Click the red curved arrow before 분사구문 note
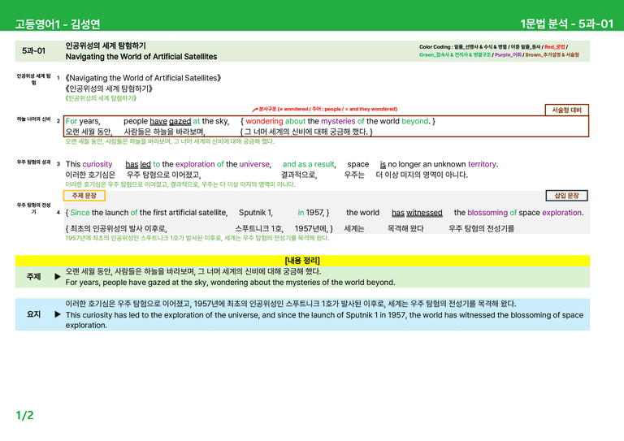Image resolution: width=624 pixels, height=441 pixels. click(x=254, y=110)
